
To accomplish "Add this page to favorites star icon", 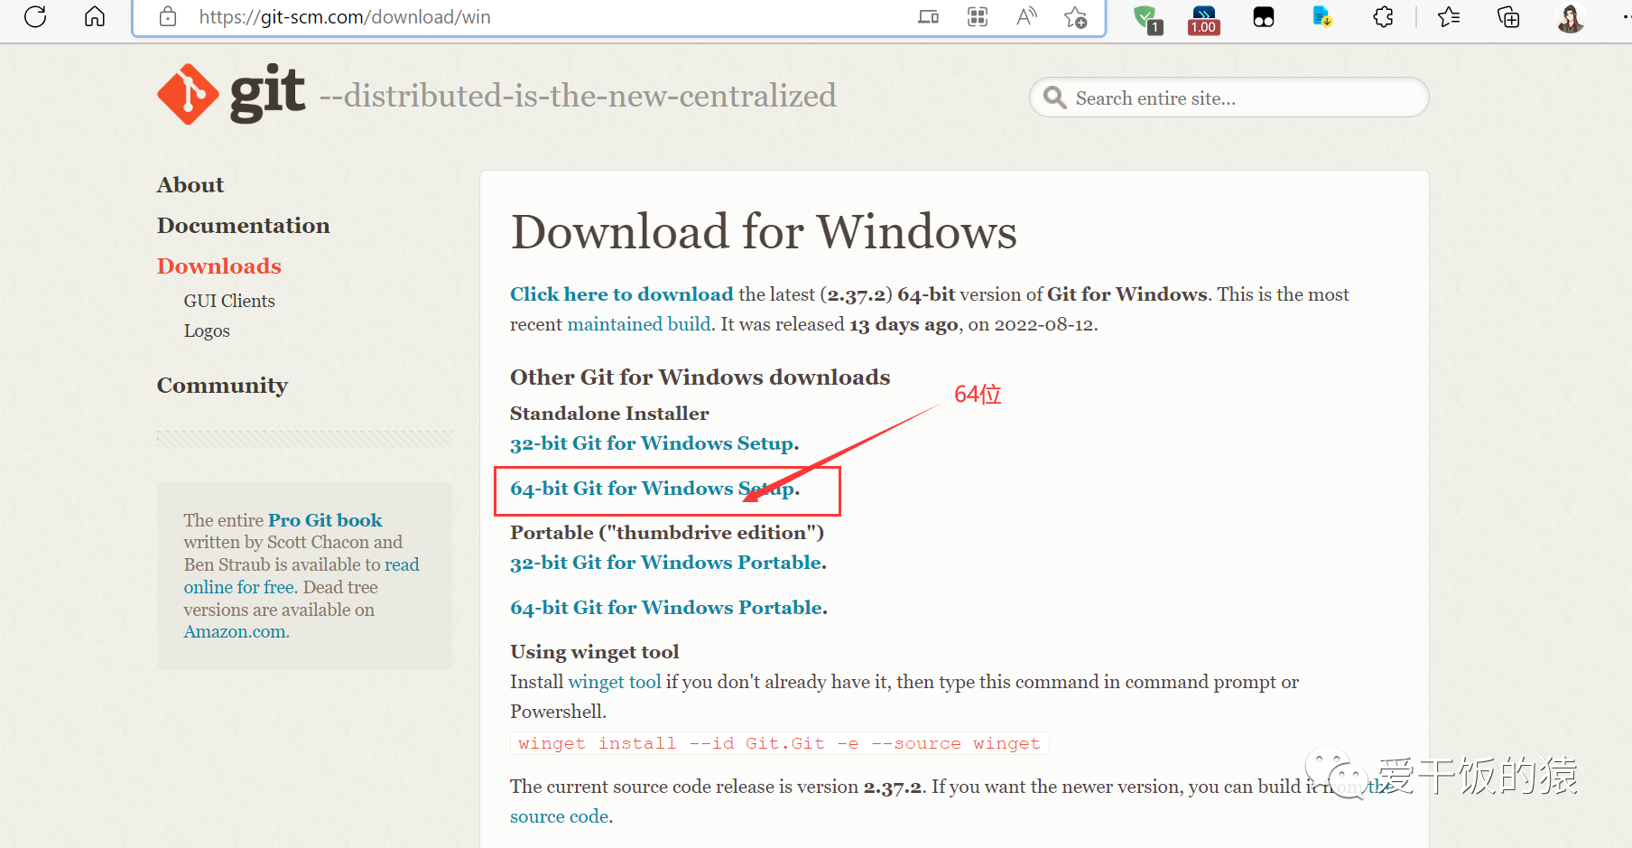I will click(1075, 16).
